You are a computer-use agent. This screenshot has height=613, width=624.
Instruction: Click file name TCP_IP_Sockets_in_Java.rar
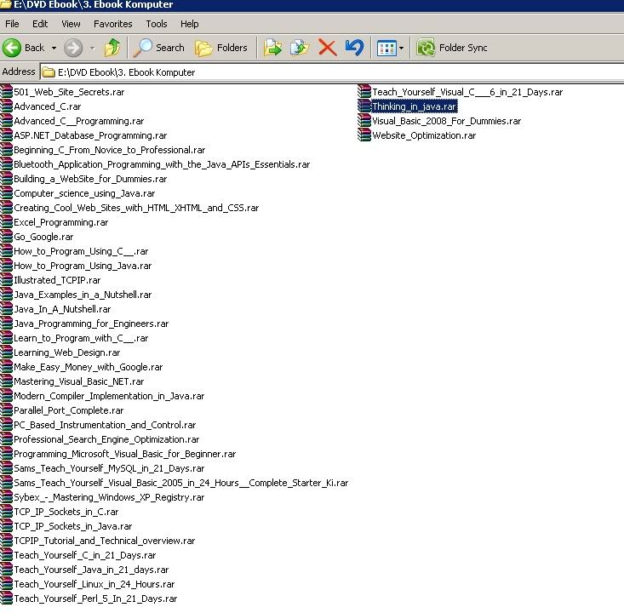(x=73, y=526)
